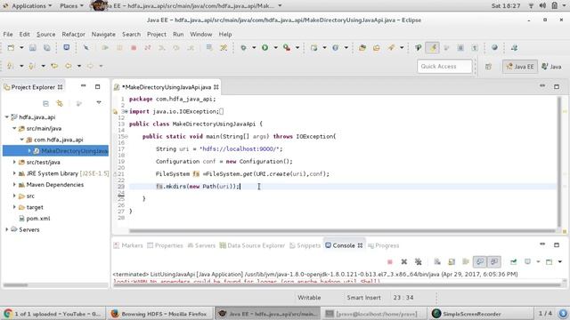
Task: Collapse the hdfa_java_api project node
Action: pos(7,117)
